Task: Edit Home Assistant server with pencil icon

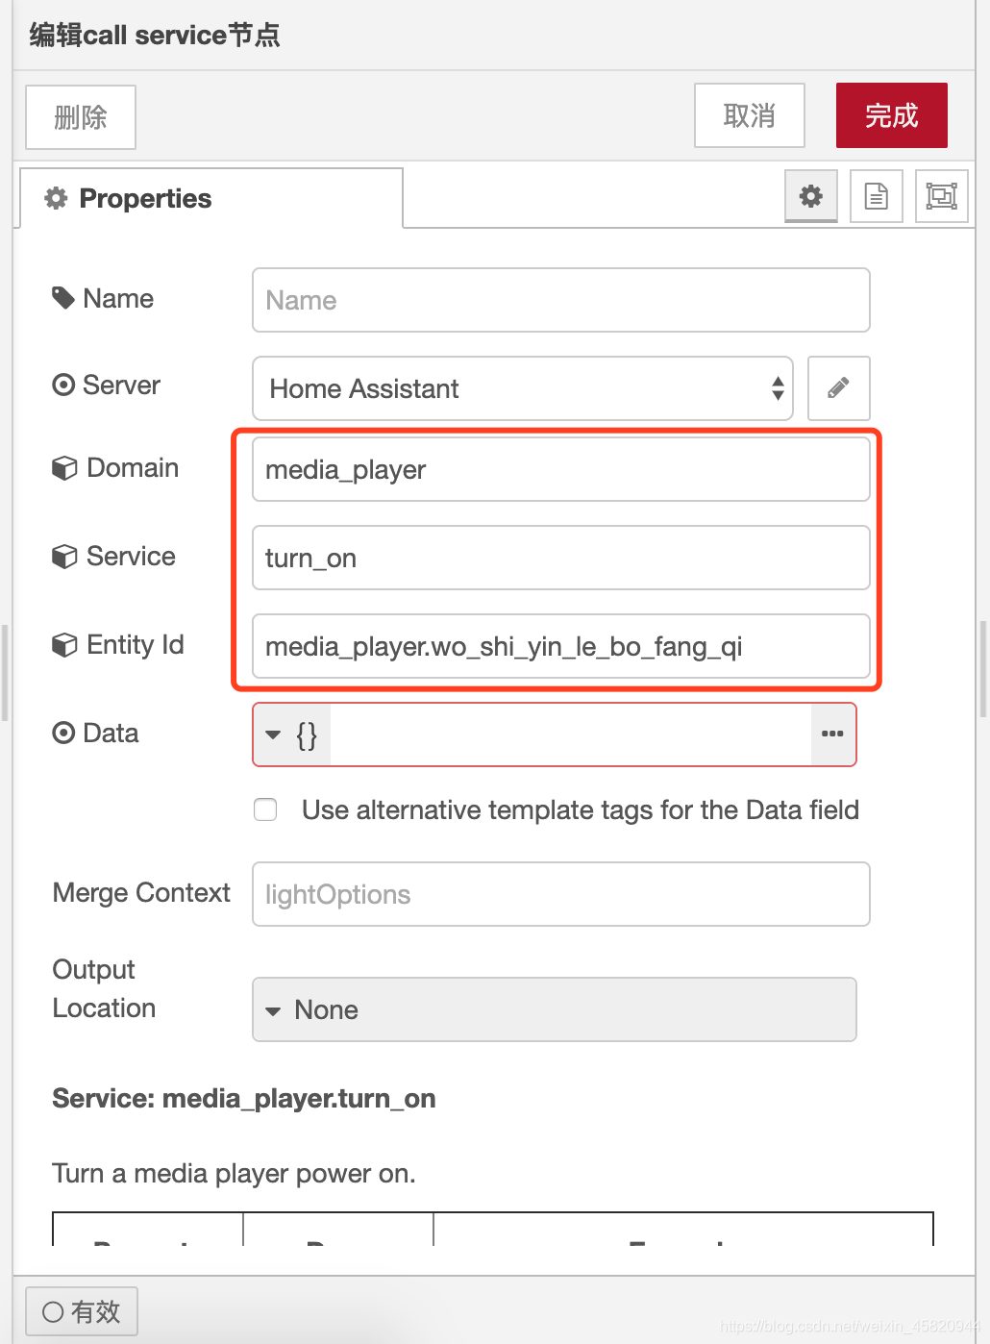Action: 838,388
